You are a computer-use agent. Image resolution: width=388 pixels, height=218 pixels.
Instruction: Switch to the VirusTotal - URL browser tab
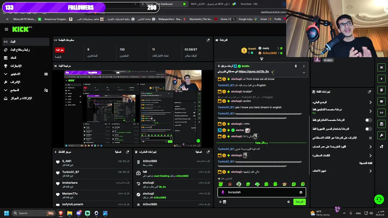[249, 4]
